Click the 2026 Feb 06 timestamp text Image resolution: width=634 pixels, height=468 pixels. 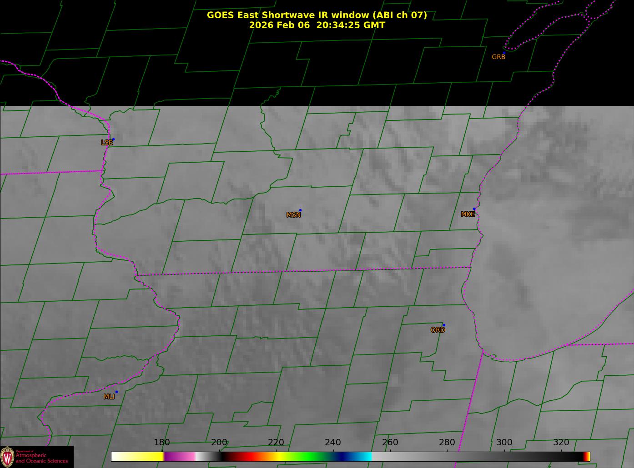point(317,25)
